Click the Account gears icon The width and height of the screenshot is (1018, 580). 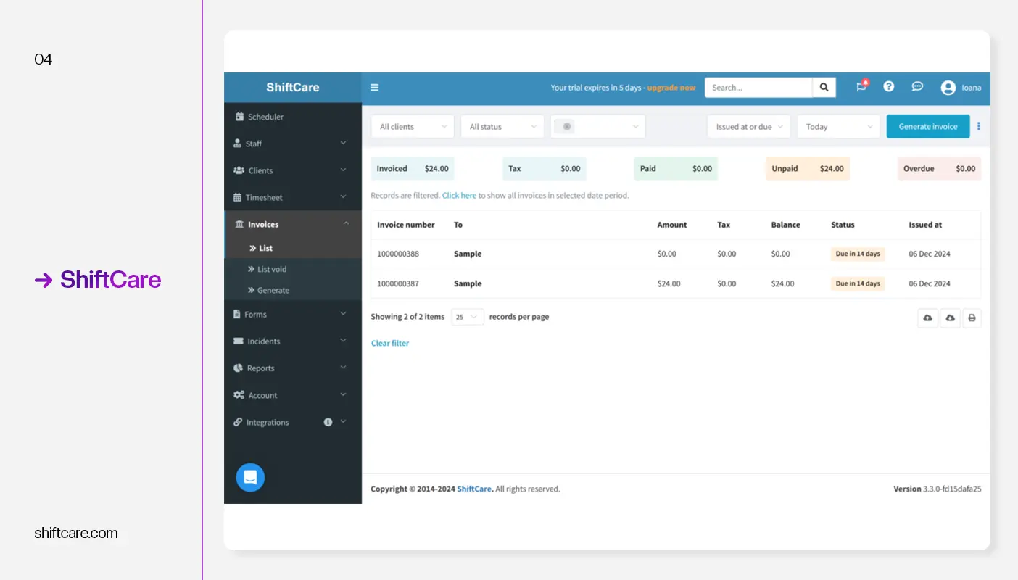pyautogui.click(x=239, y=395)
